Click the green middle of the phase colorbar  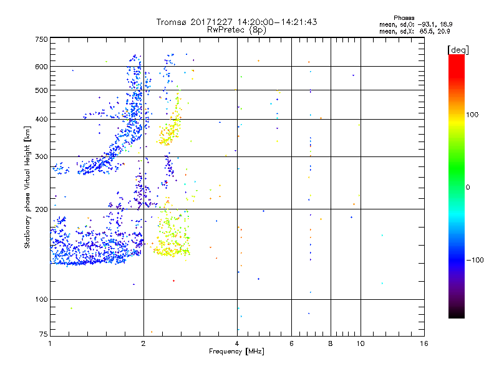click(x=457, y=172)
